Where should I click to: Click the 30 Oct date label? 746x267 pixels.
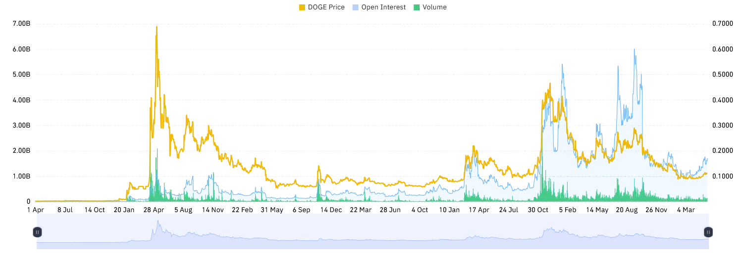(x=538, y=210)
